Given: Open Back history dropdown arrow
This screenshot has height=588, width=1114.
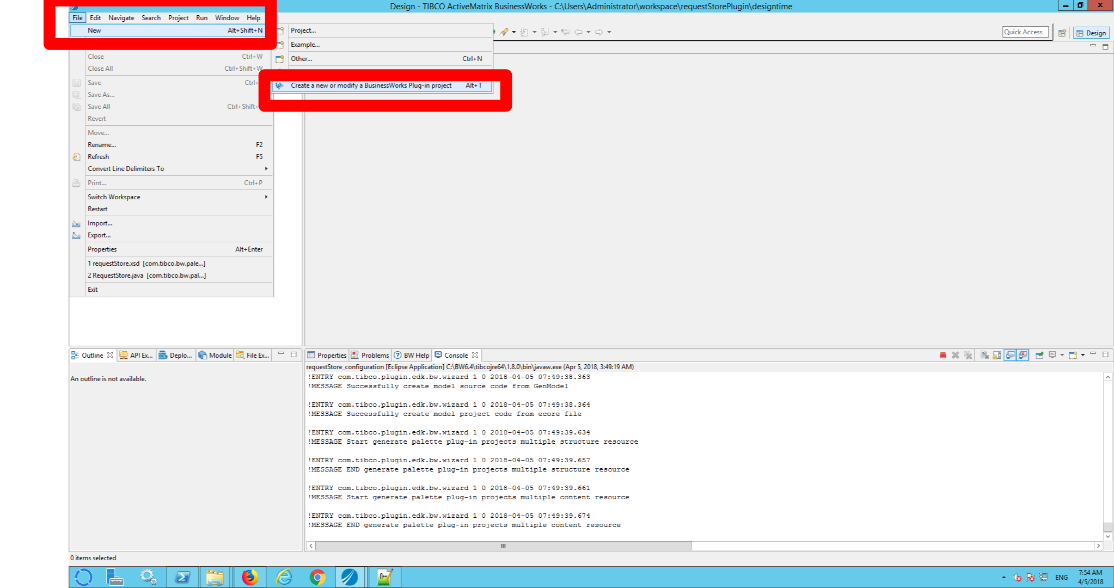Looking at the screenshot, I should point(589,32).
